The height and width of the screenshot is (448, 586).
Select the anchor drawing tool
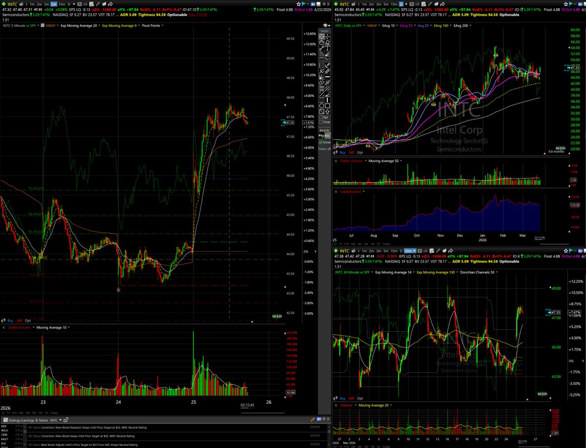click(327, 65)
